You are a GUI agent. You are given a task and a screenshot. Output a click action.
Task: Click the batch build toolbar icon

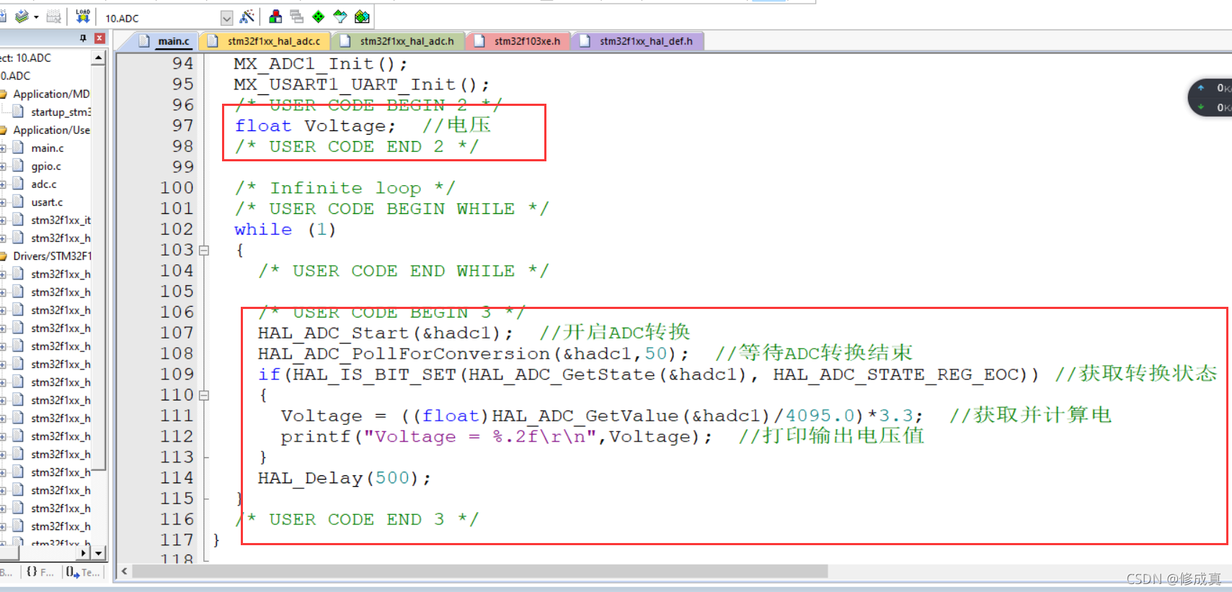pos(22,17)
